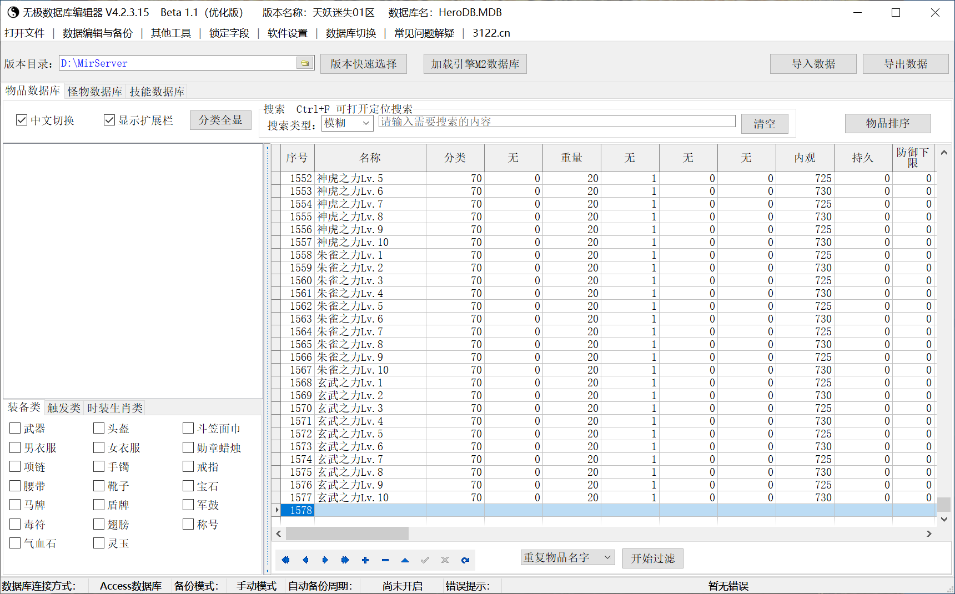
Task: Check the 腰带 category box
Action: point(15,486)
